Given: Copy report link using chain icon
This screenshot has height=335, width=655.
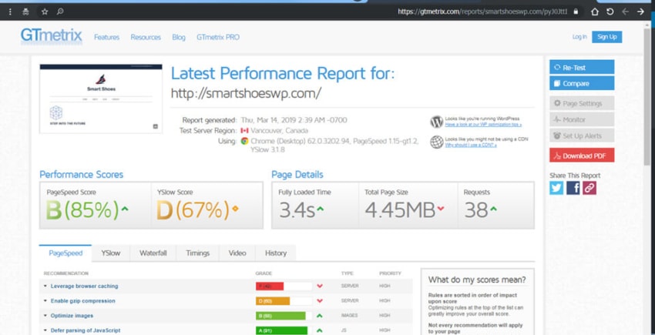Looking at the screenshot, I should (589, 188).
